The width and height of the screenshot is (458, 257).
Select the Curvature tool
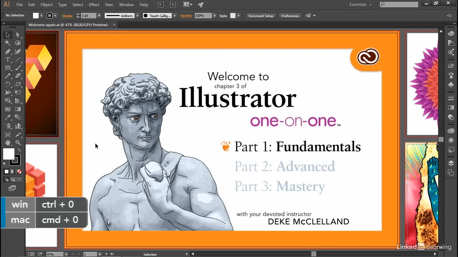[x=18, y=51]
